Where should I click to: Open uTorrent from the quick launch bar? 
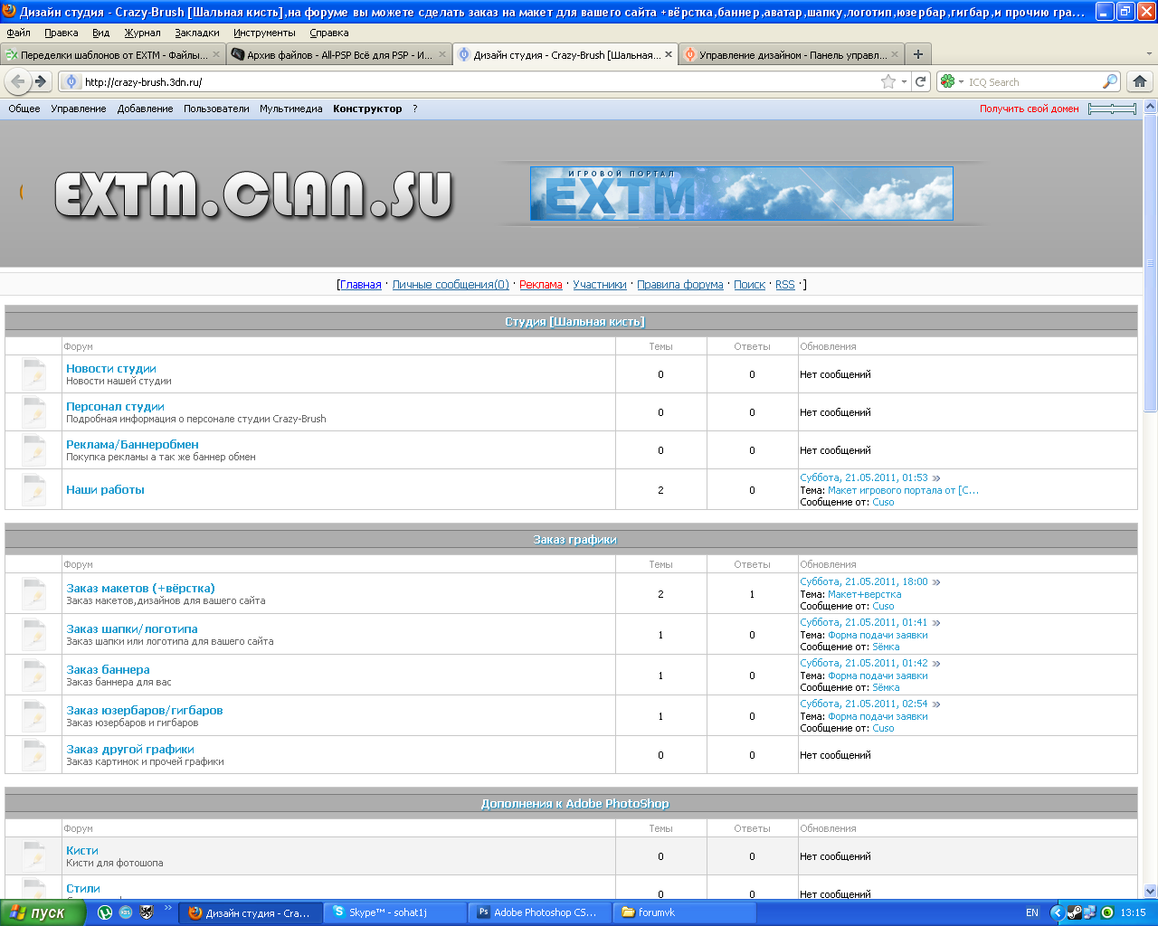coord(105,912)
